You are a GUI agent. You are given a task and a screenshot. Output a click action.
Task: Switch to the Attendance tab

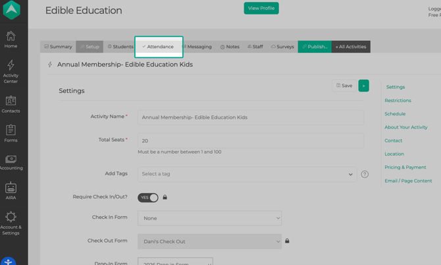159,47
